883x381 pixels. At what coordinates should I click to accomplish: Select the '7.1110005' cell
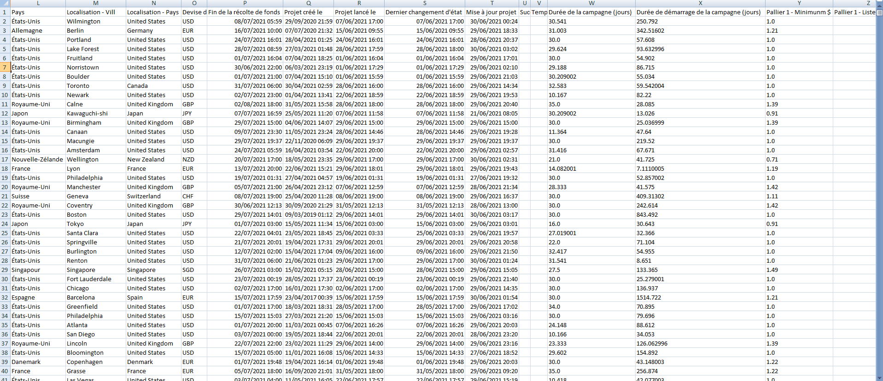700,168
